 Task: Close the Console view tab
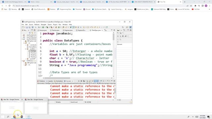(72, 81)
